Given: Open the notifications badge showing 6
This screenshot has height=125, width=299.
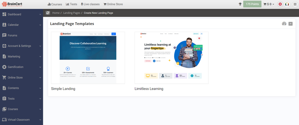Looking at the screenshot, I should [280, 4].
